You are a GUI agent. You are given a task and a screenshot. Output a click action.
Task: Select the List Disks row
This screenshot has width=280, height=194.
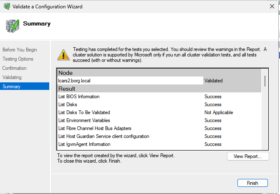159,105
